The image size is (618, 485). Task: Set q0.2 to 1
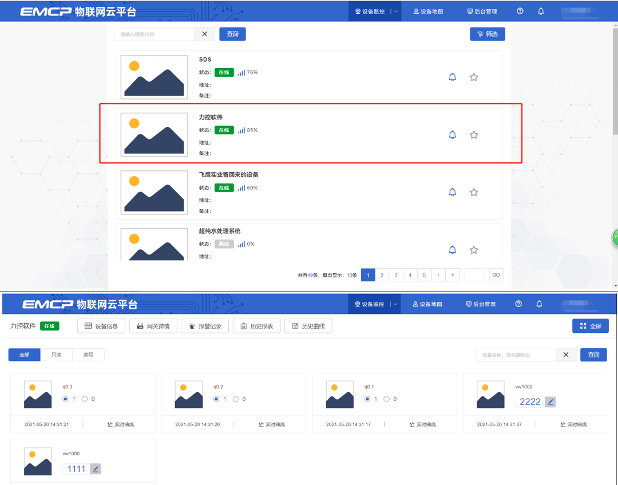point(216,399)
